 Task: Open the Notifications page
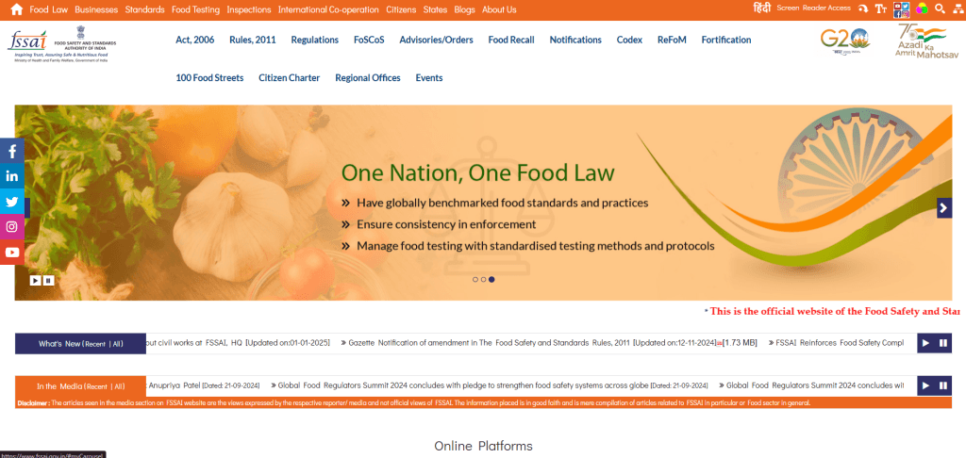pos(575,40)
